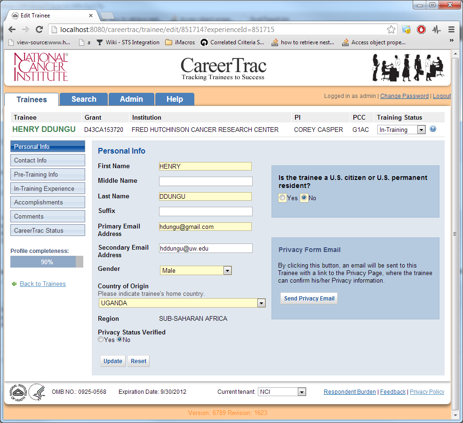Screen dimensions: 463x423
Task: Open the iMacros bookmark folder
Action: (180, 42)
